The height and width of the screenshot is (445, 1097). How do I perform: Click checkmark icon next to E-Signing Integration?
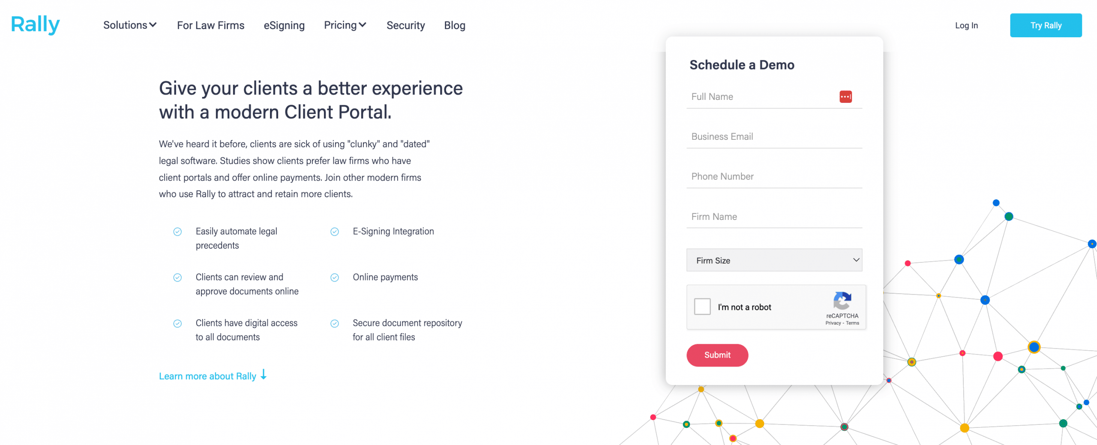click(x=335, y=232)
